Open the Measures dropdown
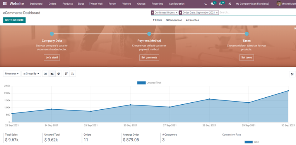 pyautogui.click(x=12, y=74)
